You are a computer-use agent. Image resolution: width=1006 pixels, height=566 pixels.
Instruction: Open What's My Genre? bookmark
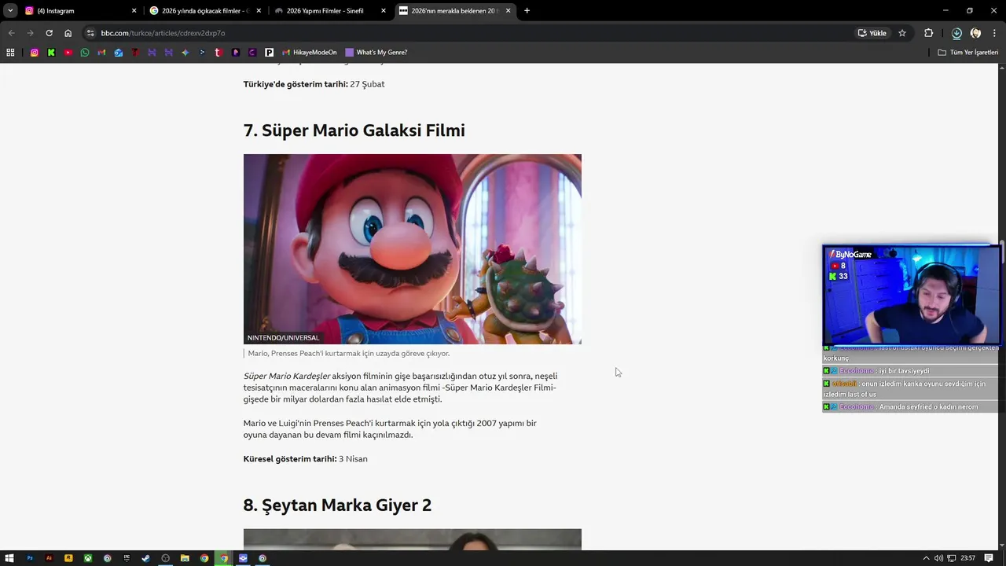(x=376, y=53)
